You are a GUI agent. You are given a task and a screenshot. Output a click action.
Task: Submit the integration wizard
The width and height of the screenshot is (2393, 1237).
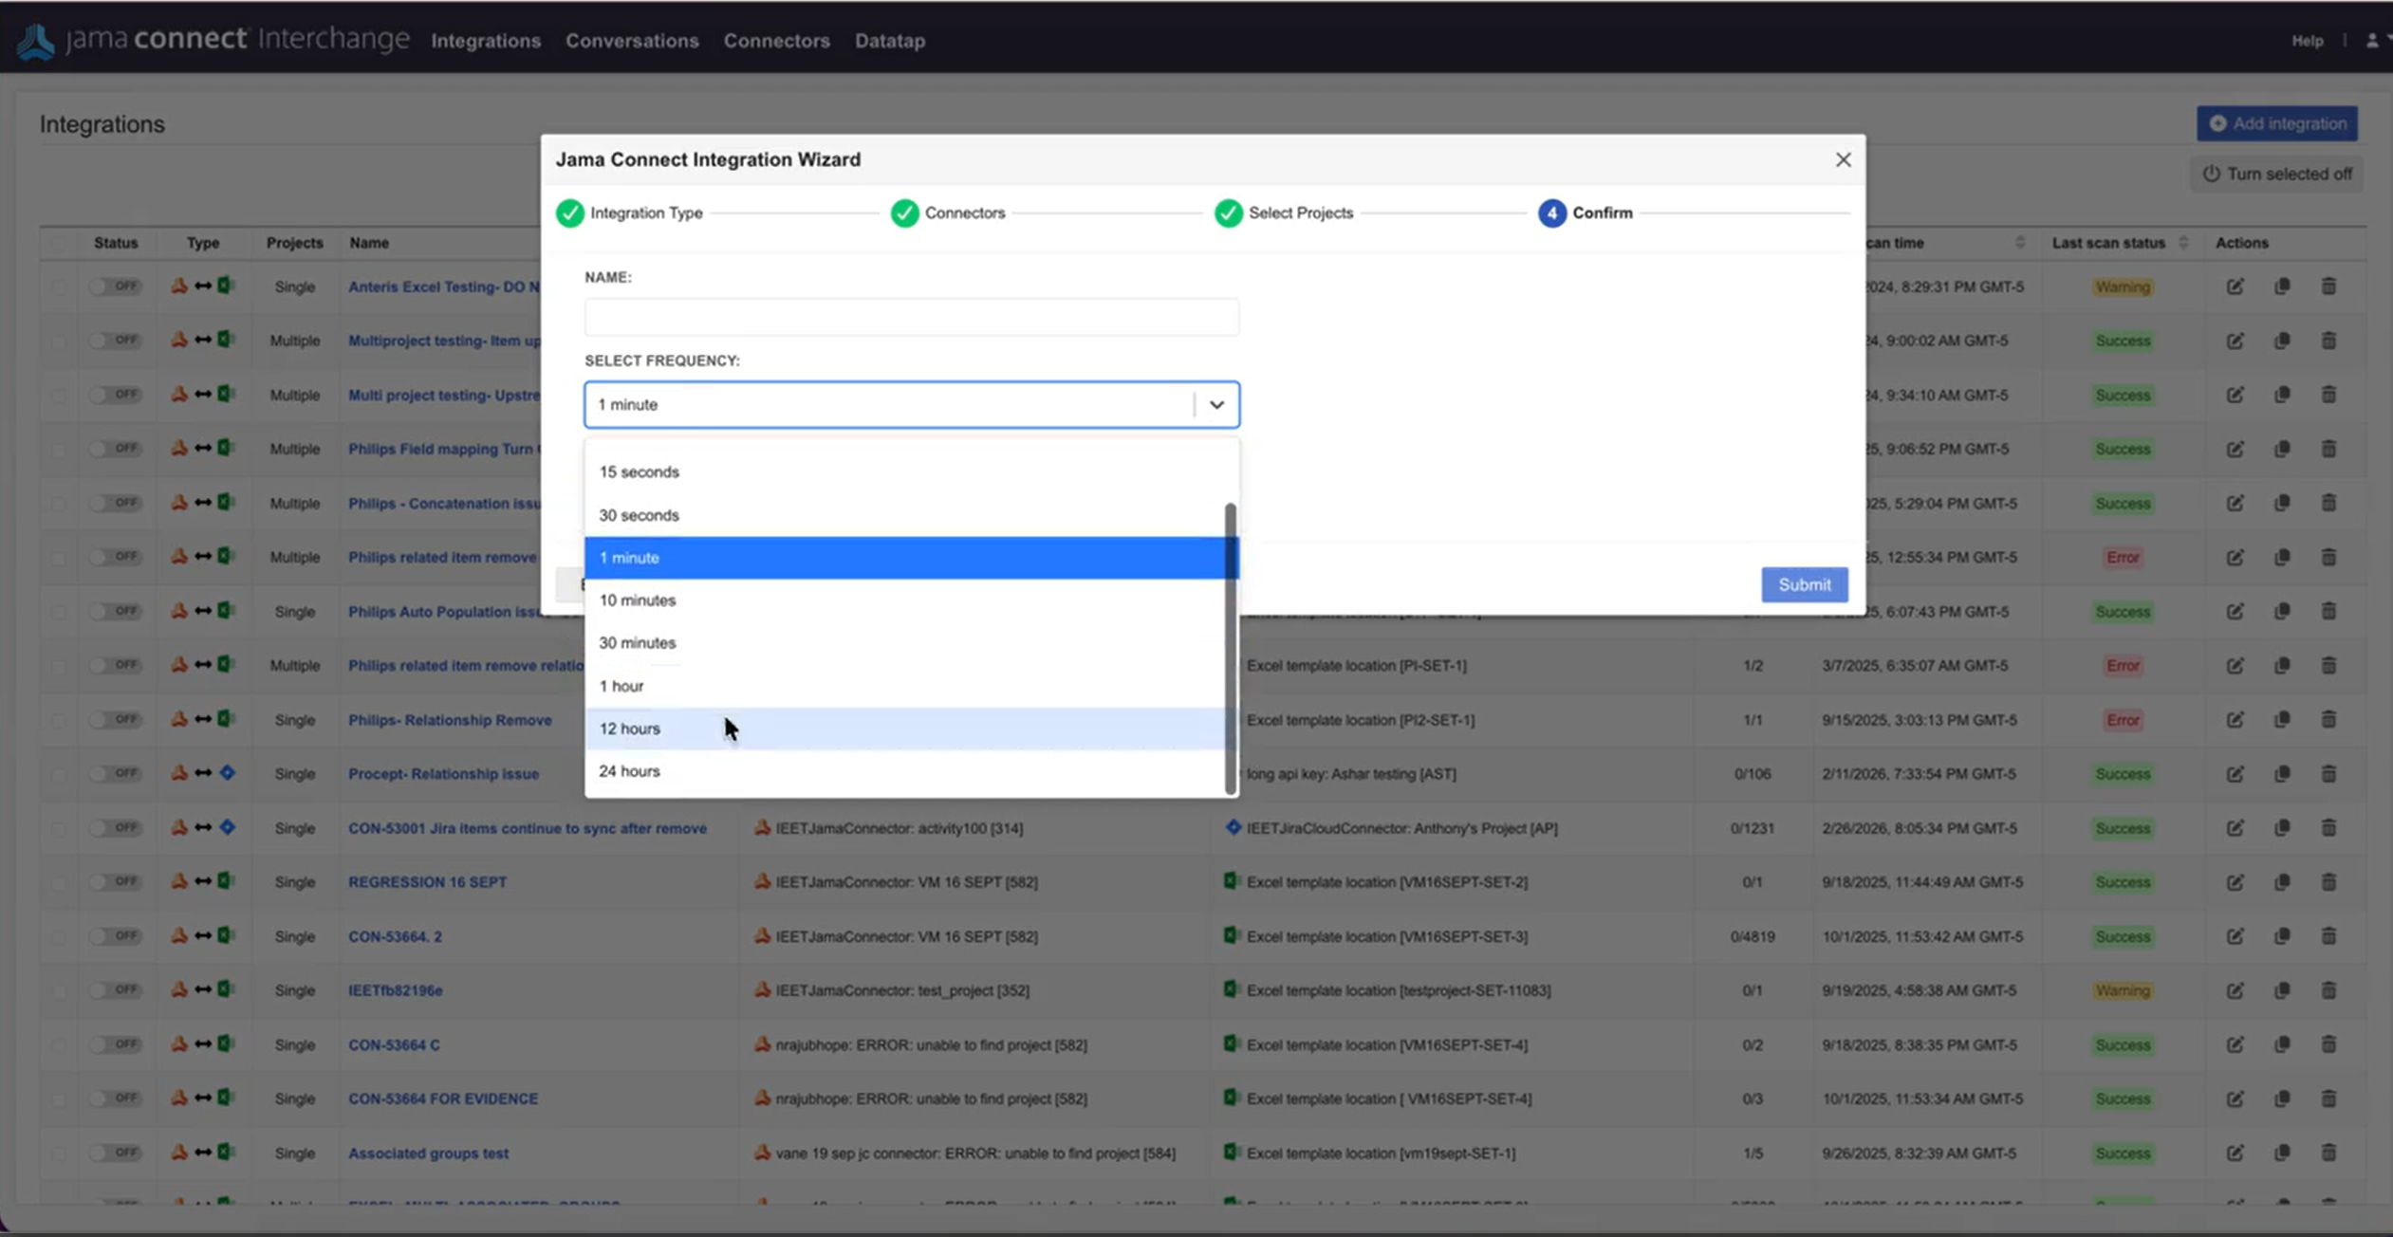pyautogui.click(x=1804, y=584)
